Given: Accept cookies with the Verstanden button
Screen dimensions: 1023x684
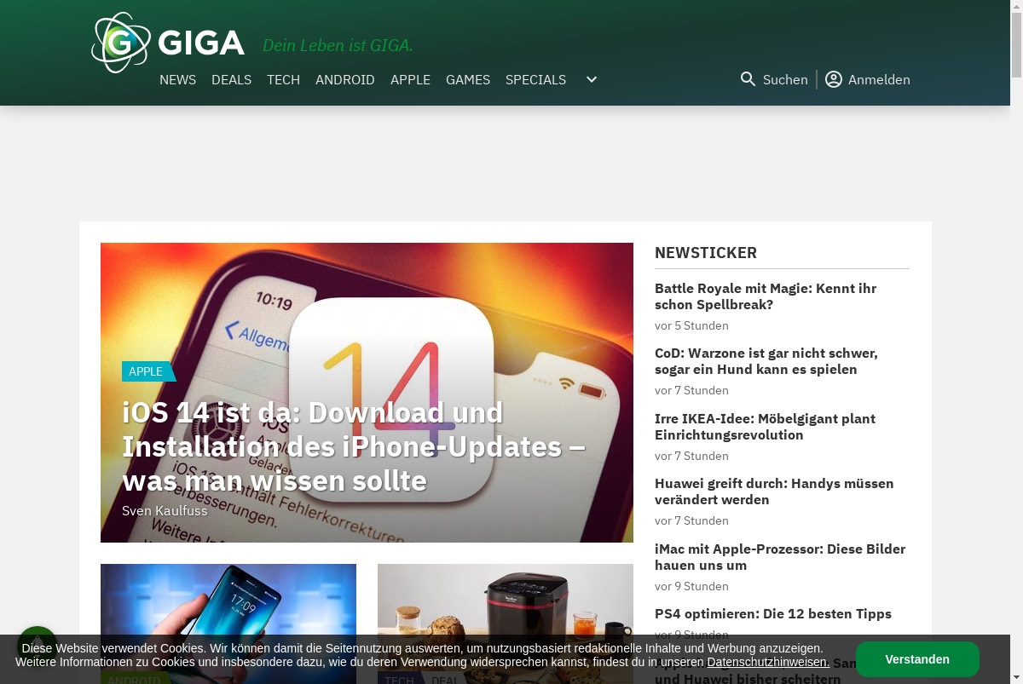Looking at the screenshot, I should click(x=917, y=659).
